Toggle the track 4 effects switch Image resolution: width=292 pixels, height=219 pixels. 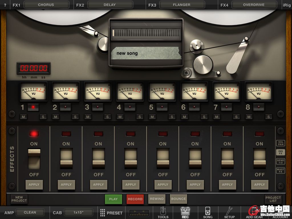point(131,159)
